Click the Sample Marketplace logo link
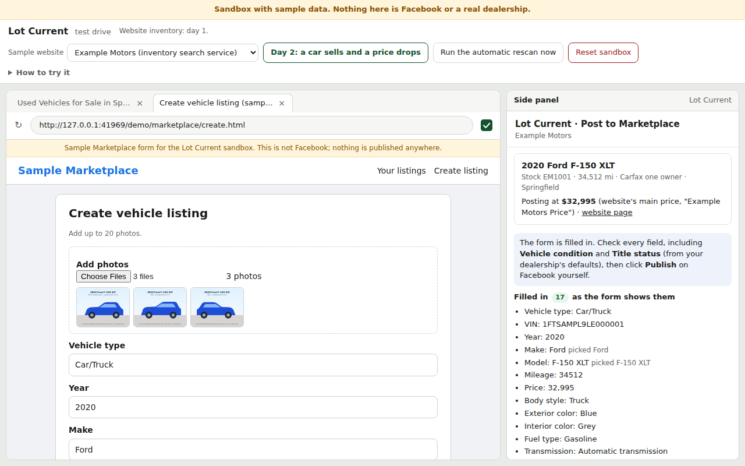Screen dimensions: 745x466 coord(78,171)
